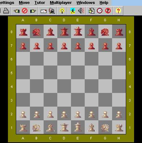Screen dimensions: 142x143
Task: Click the printer icon in the toolbar
Action: [x=6, y=11]
